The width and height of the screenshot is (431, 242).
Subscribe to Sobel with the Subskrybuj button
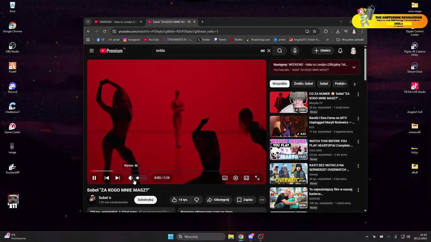pos(145,200)
